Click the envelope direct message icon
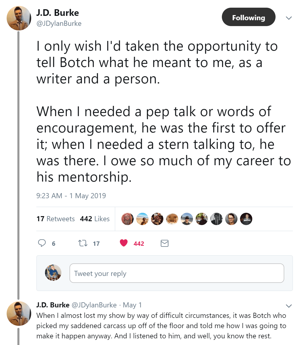The height and width of the screenshot is (345, 308). [165, 243]
